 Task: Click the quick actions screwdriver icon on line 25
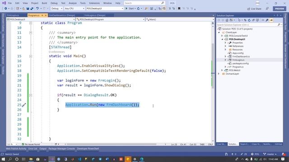coord(24,105)
